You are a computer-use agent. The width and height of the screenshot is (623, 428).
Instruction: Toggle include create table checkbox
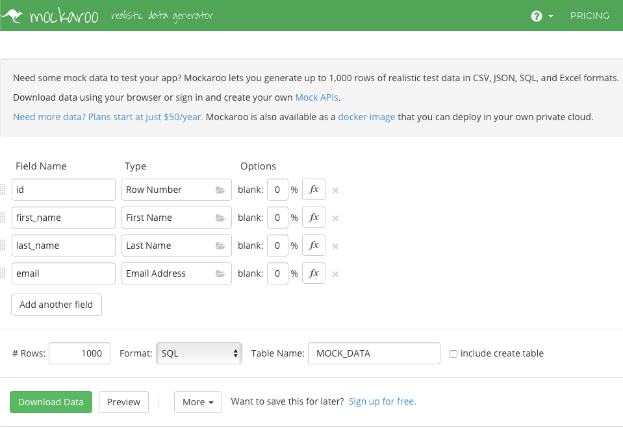click(453, 354)
